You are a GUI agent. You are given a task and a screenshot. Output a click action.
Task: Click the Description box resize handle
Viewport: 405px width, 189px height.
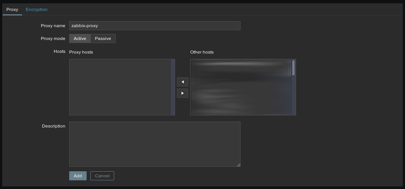238,164
